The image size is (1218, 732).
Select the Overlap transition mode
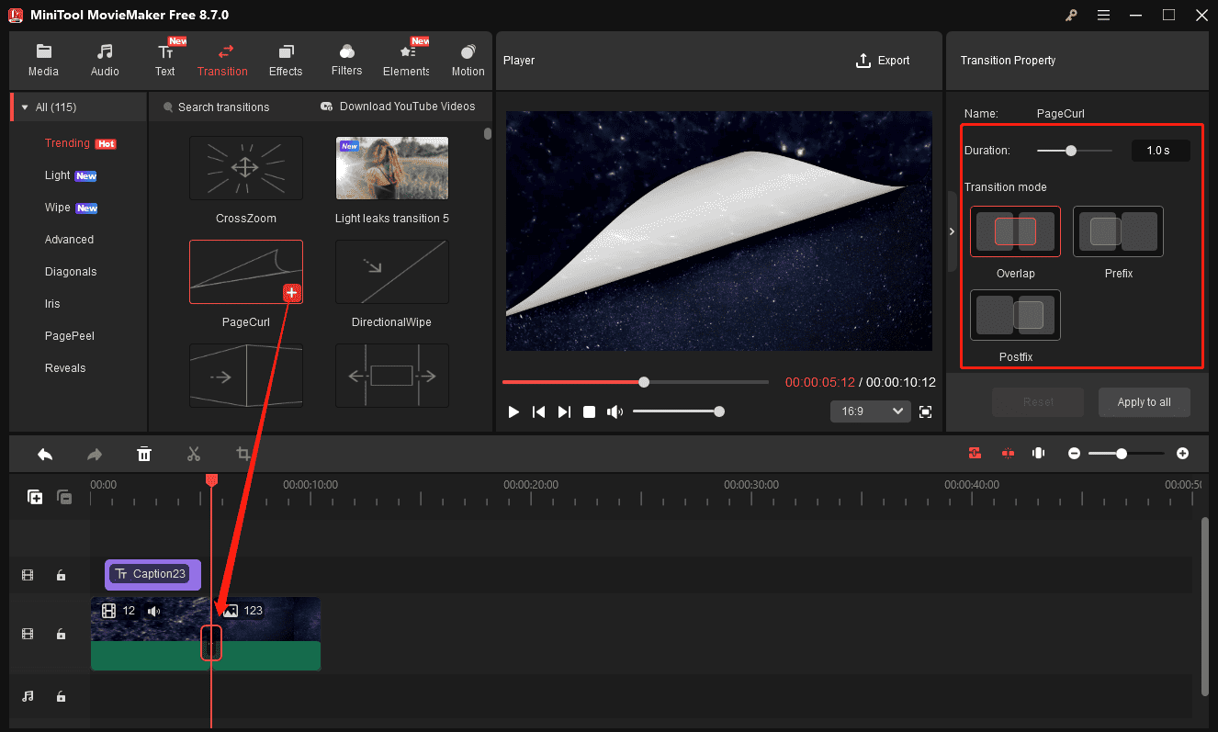click(1015, 231)
